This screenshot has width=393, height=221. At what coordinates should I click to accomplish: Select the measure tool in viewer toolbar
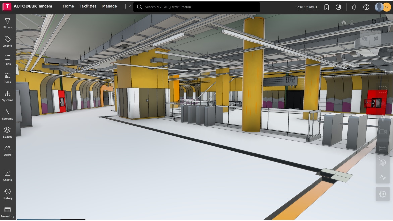click(383, 148)
